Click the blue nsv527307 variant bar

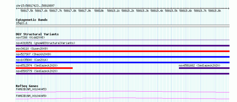point(122,57)
